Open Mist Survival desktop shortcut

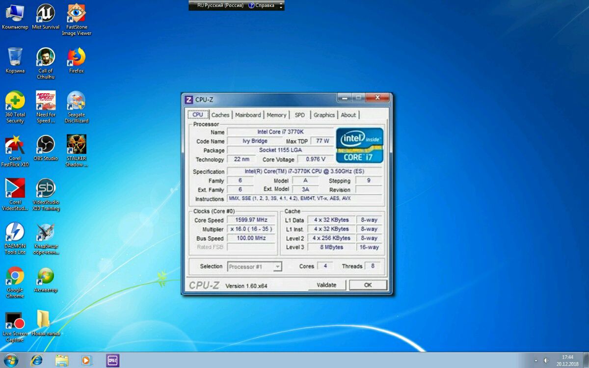(x=46, y=17)
